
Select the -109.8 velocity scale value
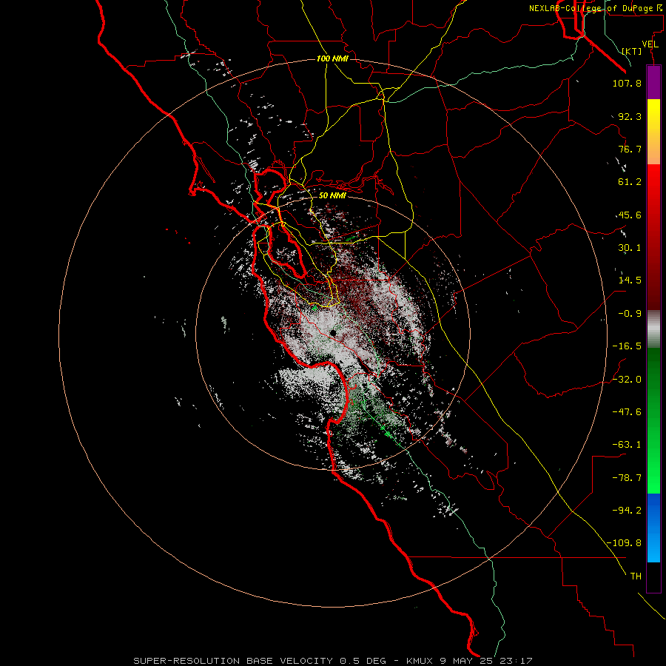click(x=624, y=543)
